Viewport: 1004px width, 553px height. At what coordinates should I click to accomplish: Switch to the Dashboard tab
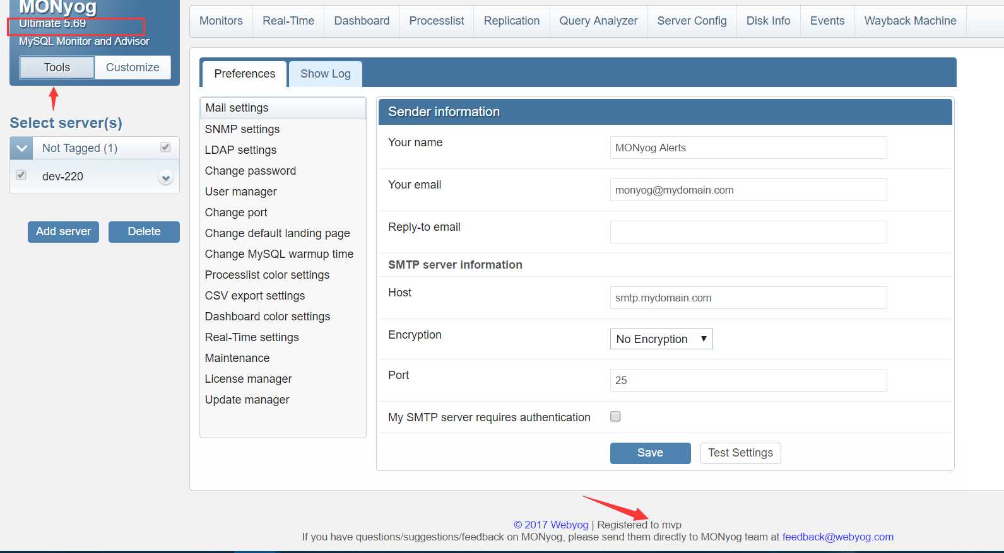click(362, 21)
